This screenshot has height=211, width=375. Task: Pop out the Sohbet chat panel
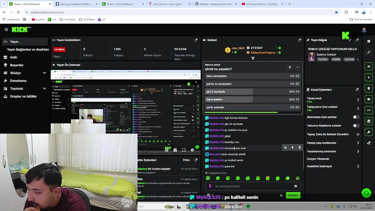[300, 40]
